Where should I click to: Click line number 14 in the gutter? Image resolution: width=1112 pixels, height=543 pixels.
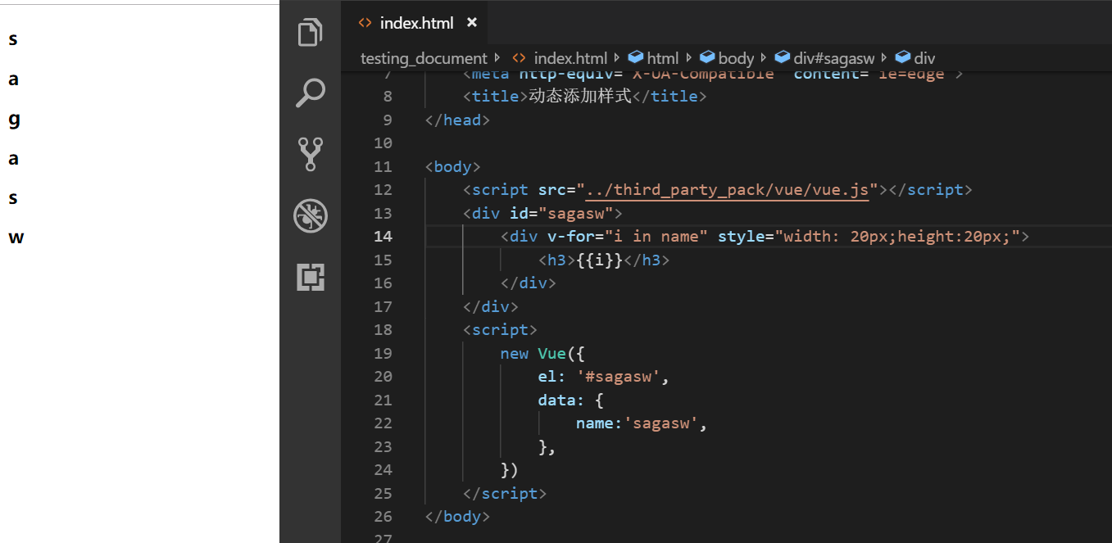[x=383, y=237]
